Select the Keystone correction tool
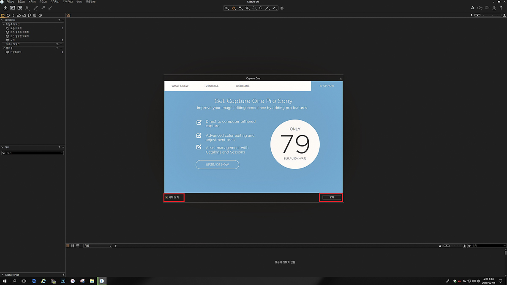The width and height of the screenshot is (507, 285). (240, 8)
